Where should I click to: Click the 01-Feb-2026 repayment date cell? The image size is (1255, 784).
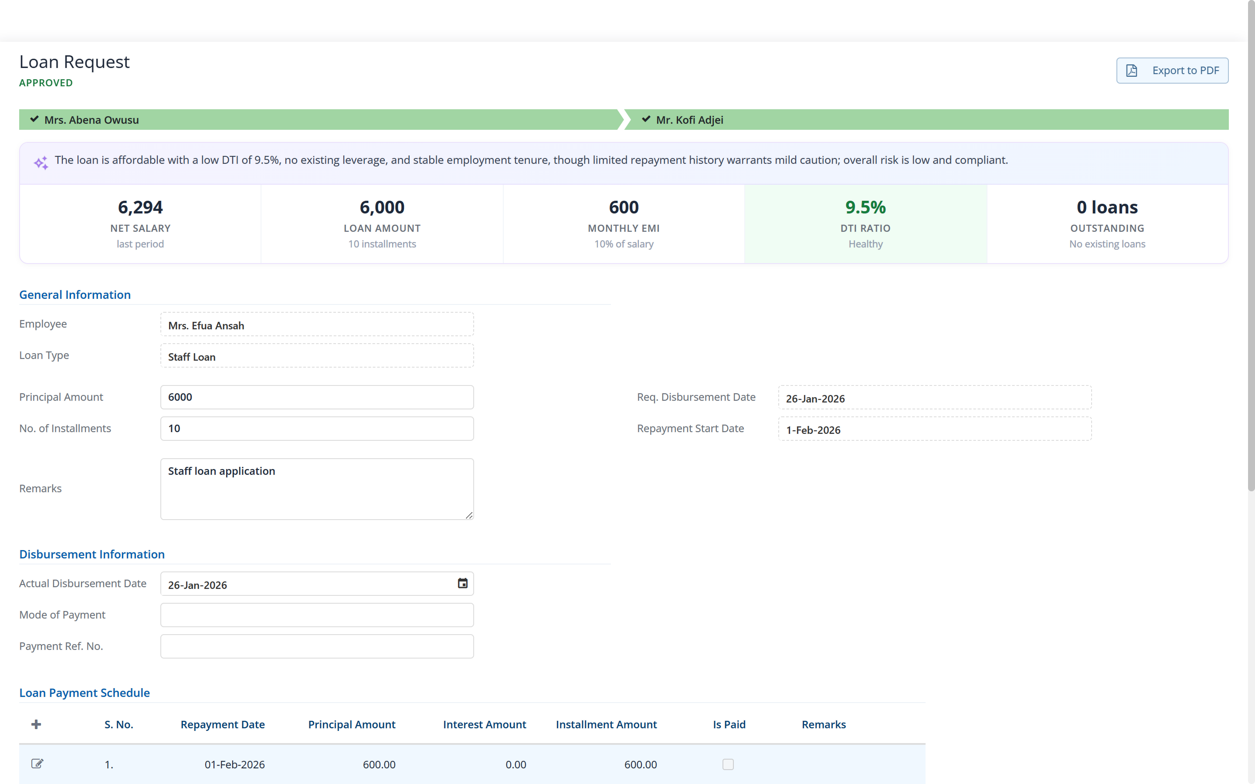[x=234, y=764]
